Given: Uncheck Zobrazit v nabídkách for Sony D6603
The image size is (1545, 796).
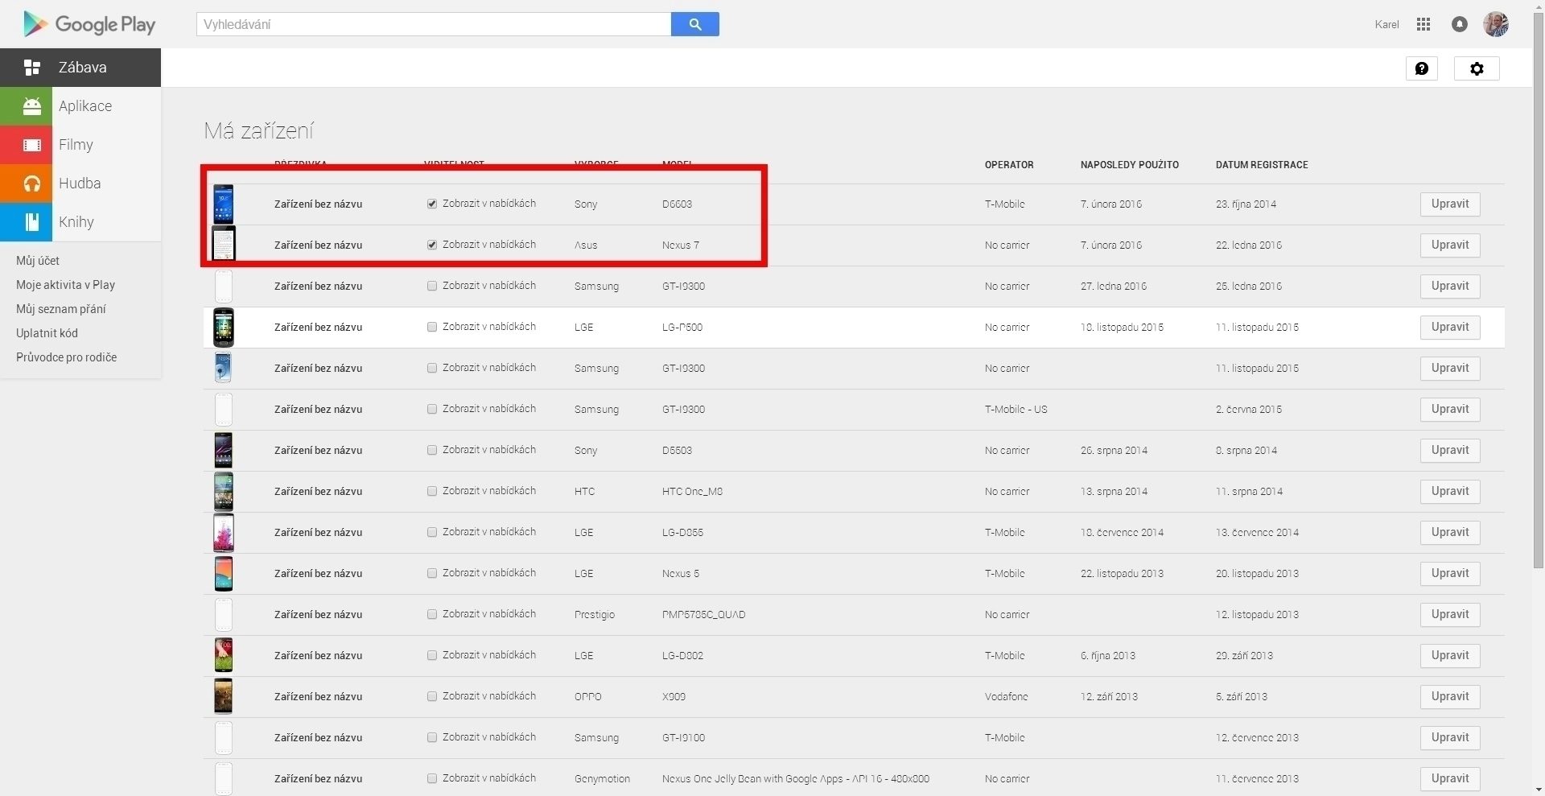Looking at the screenshot, I should [432, 204].
